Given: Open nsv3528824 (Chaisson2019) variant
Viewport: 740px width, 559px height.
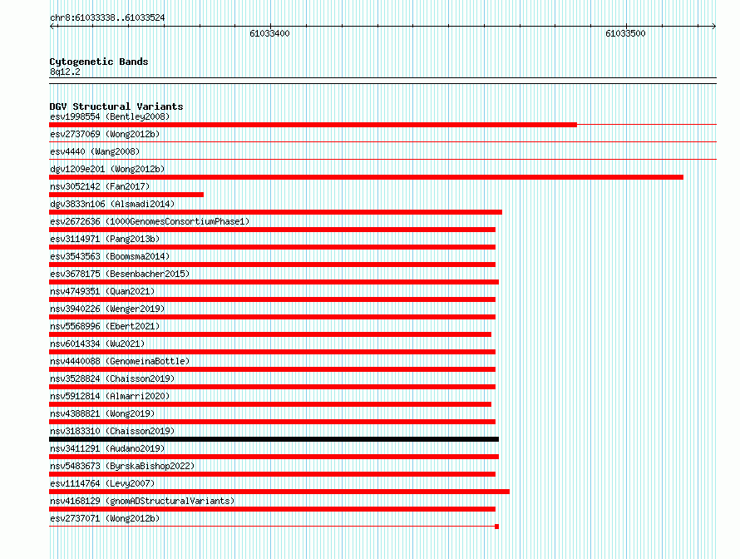Looking at the screenshot, I should [112, 378].
